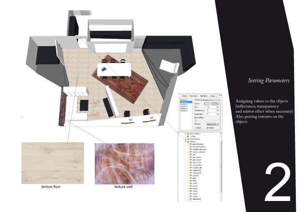
Task: Expand the Floor surfaces tree node
Action: 185,134
